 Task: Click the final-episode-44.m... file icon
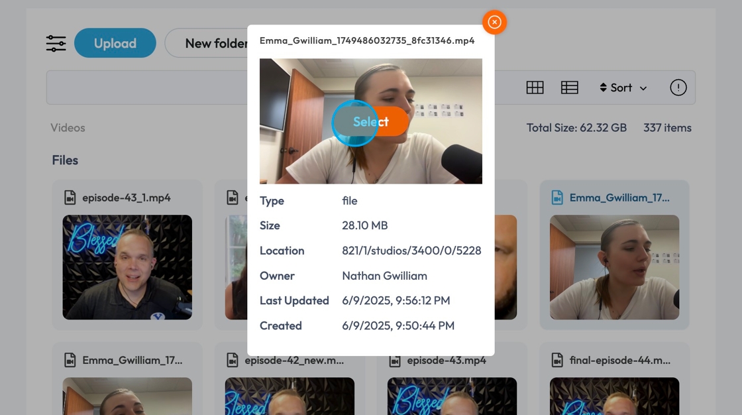[x=557, y=360]
